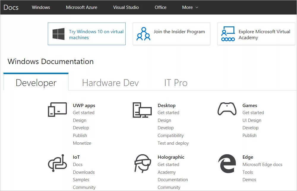Image resolution: width=297 pixels, height=191 pixels.
Task: Click Design under Desktop
Action: coord(165,120)
